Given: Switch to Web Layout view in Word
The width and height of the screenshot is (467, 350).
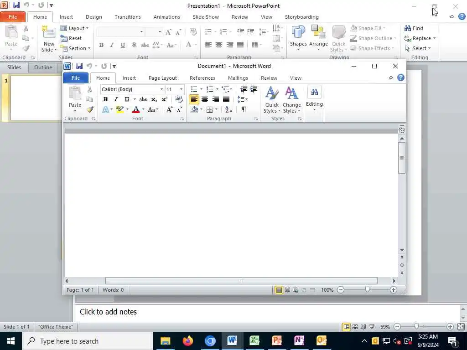Looking at the screenshot, I should pyautogui.click(x=296, y=290).
